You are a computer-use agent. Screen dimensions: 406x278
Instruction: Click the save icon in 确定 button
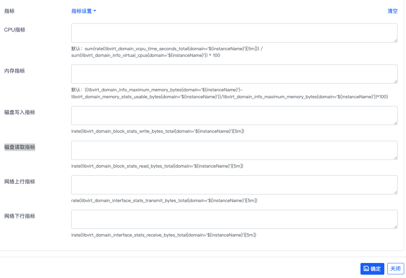coord(366,269)
